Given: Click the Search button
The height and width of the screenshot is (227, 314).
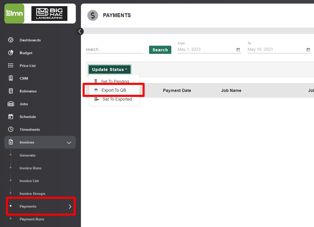Looking at the screenshot, I should [x=160, y=50].
